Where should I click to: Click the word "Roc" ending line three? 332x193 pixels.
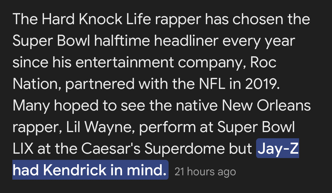click(264, 62)
